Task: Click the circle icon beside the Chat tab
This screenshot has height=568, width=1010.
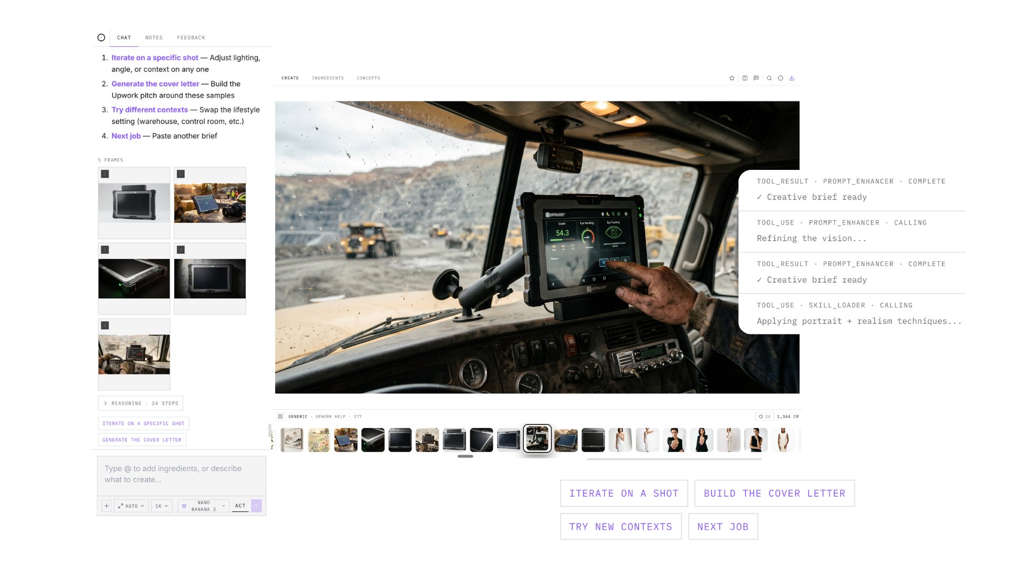Action: 101,37
